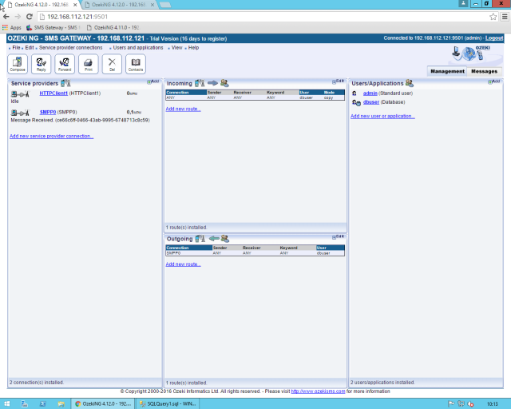Click the dbuser database icon
This screenshot has width=511, height=409.
[356, 102]
